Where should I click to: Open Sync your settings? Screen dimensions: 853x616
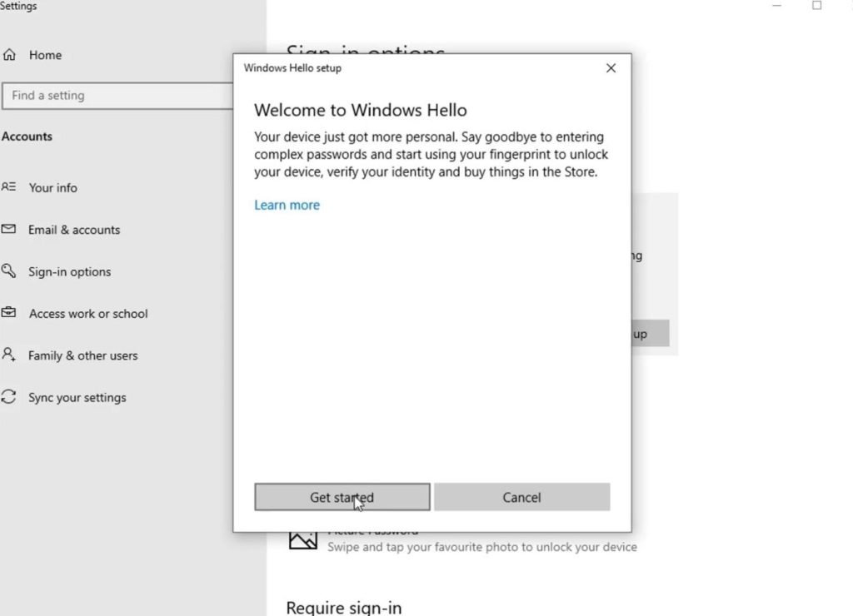click(77, 397)
